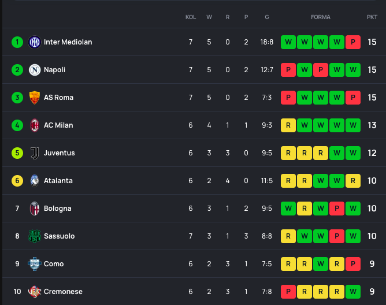Viewport: 386px width, 305px height.
Task: Click the Sassuolo club crest
Action: [35, 236]
